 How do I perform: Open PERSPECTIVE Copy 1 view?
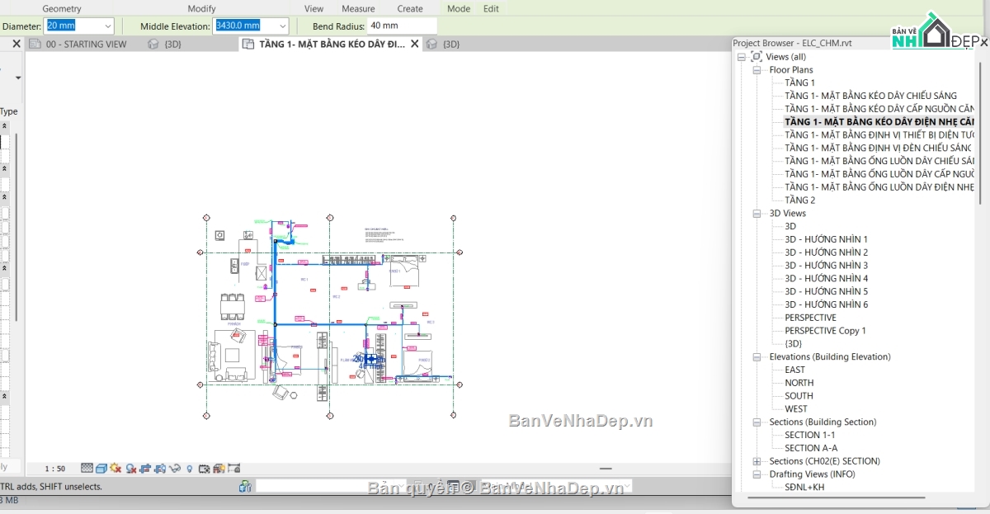825,331
